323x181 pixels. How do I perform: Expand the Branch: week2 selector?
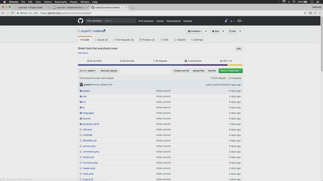[x=87, y=71]
